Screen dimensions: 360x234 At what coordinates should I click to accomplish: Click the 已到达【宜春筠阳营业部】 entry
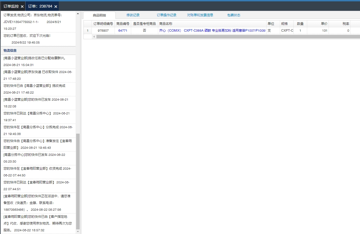coord(38,186)
